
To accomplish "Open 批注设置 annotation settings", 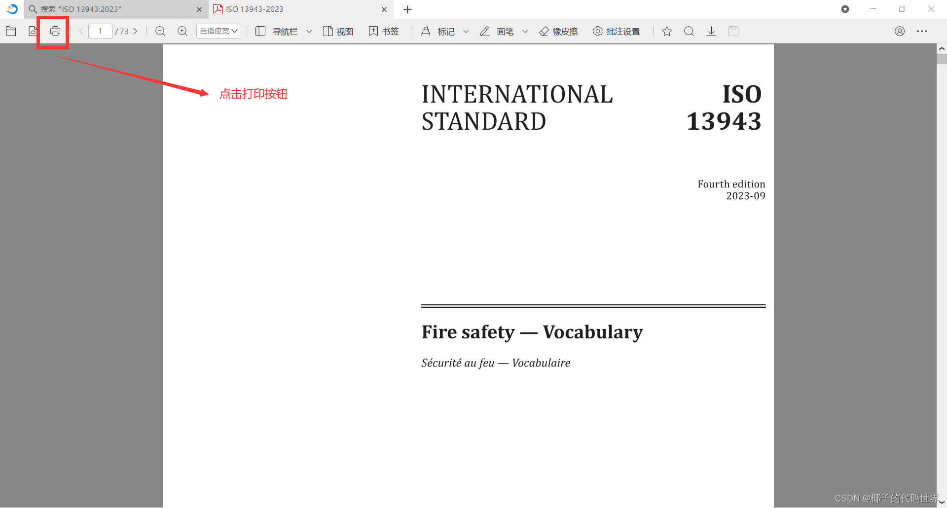I will (x=617, y=31).
